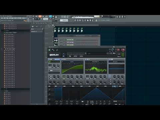Click the FL Studio stop button
160x120 pixels.
coord(39,19)
